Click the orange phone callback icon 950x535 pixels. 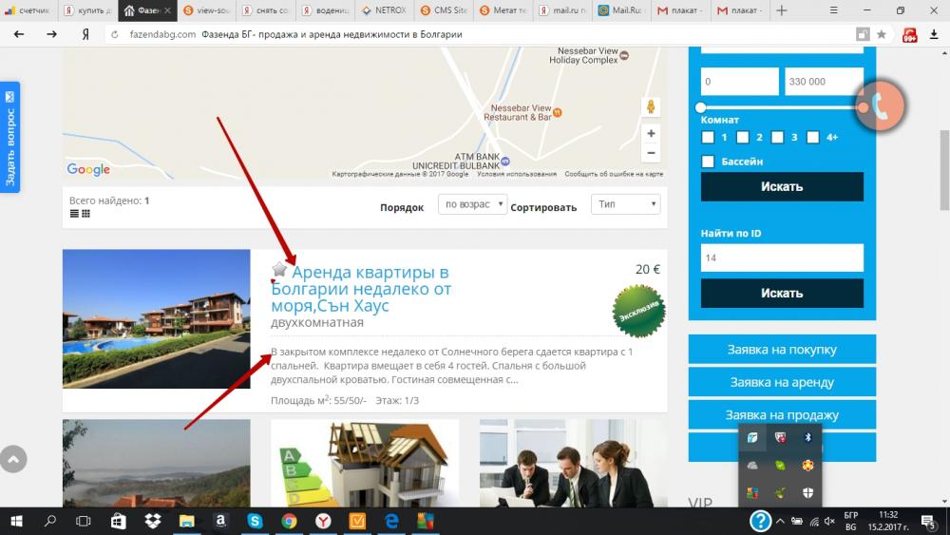(880, 106)
